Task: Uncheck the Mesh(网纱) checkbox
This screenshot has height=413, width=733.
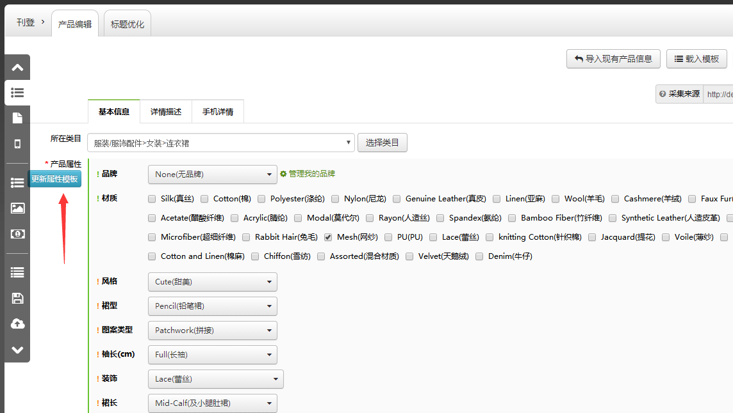Action: 328,237
